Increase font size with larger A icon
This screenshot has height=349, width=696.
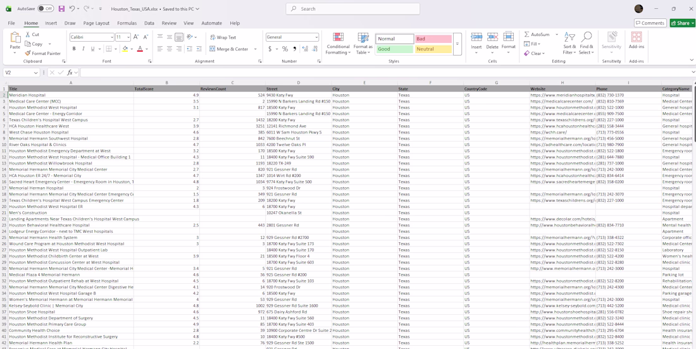(136, 37)
